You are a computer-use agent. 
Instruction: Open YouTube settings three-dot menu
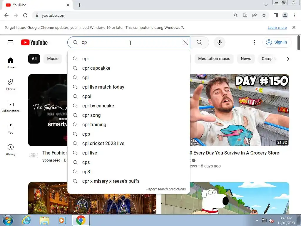pos(254,42)
